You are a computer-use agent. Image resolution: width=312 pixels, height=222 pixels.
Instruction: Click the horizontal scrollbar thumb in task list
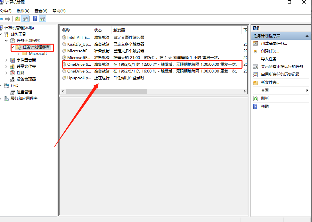click(106, 91)
